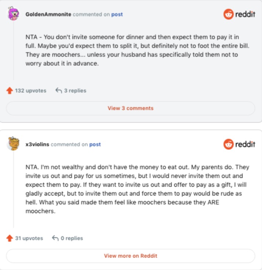Click the 'View more on Reddit' button
This screenshot has width=262, height=270.
click(x=131, y=256)
